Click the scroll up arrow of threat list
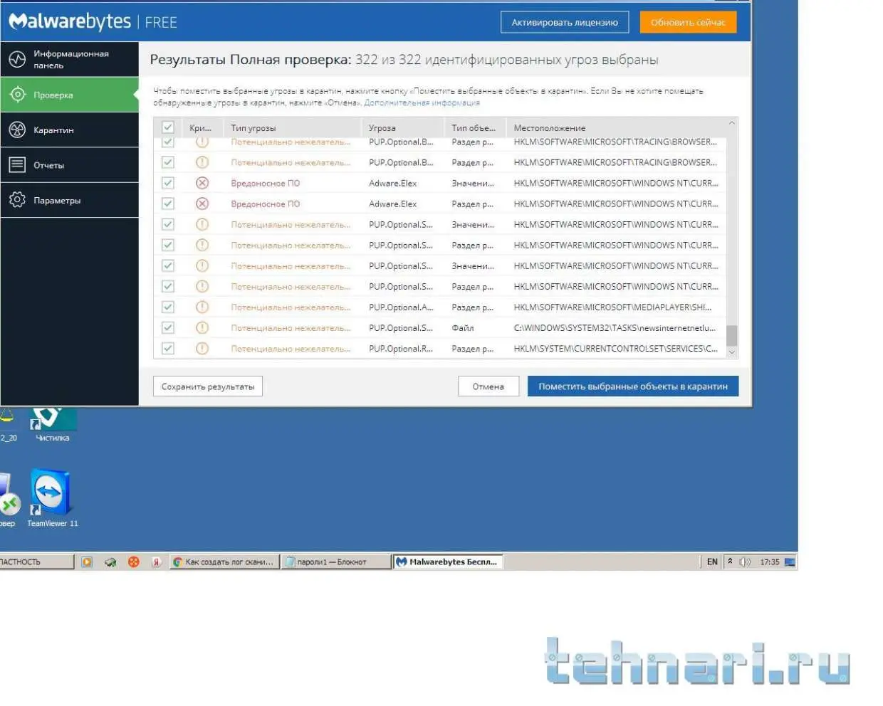Screen dimensions: 883x706 coord(731,124)
